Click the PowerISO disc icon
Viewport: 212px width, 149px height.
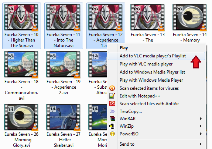pyautogui.click(x=112, y=134)
